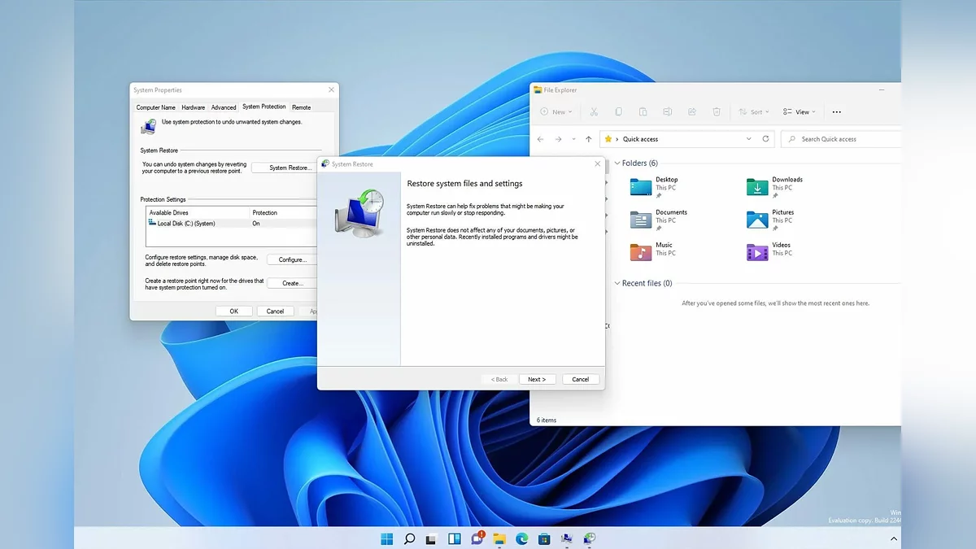Switch to the Computer Name tab
Screen dimensions: 976x549
click(x=155, y=107)
